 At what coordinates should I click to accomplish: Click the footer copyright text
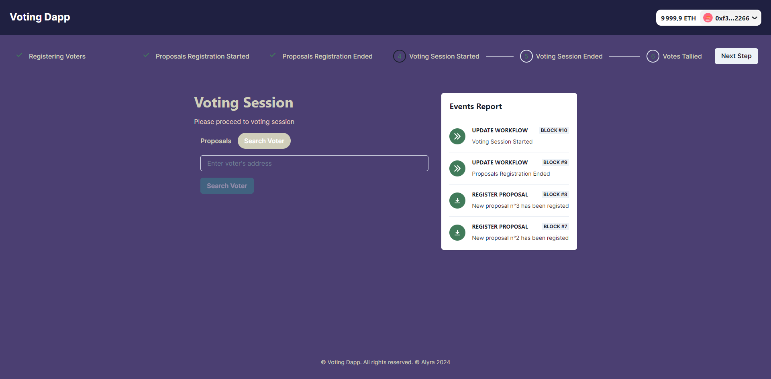coord(385,362)
